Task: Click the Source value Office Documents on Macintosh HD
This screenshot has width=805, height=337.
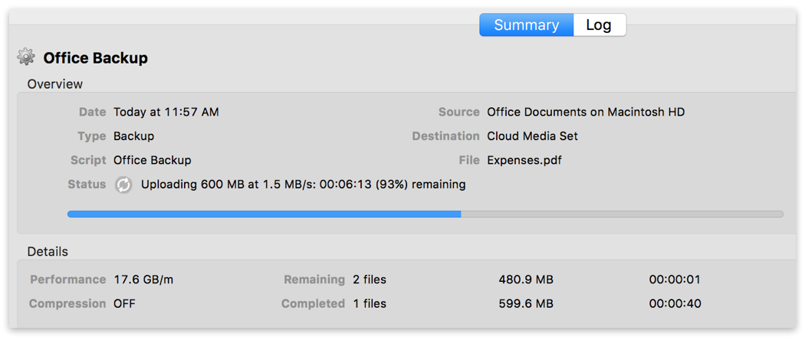Action: tap(586, 112)
